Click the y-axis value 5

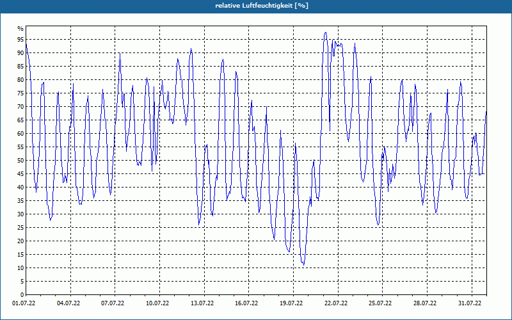22,282
